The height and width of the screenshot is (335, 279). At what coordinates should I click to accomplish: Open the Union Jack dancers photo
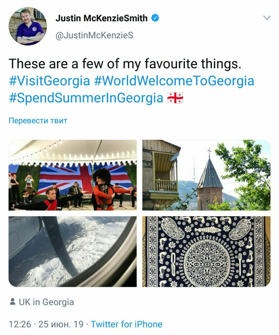73,175
